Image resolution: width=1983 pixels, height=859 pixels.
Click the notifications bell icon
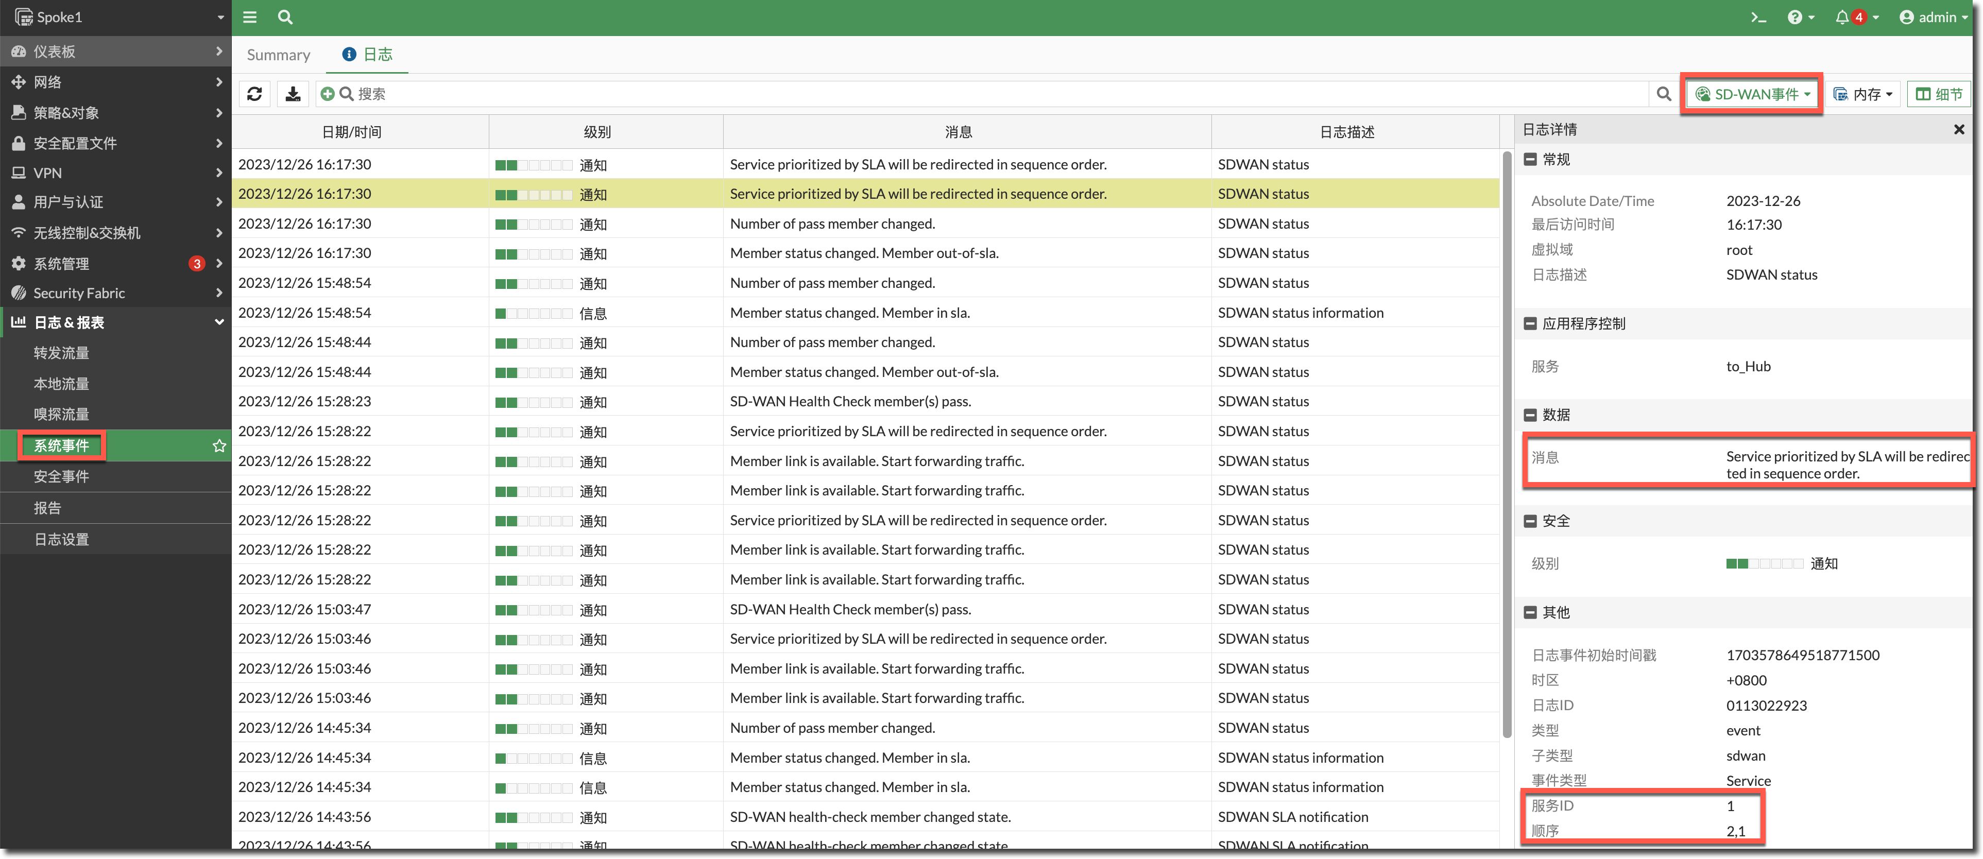(x=1841, y=17)
